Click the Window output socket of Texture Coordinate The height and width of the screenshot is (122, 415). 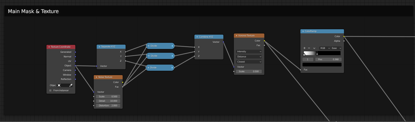pos(75,75)
